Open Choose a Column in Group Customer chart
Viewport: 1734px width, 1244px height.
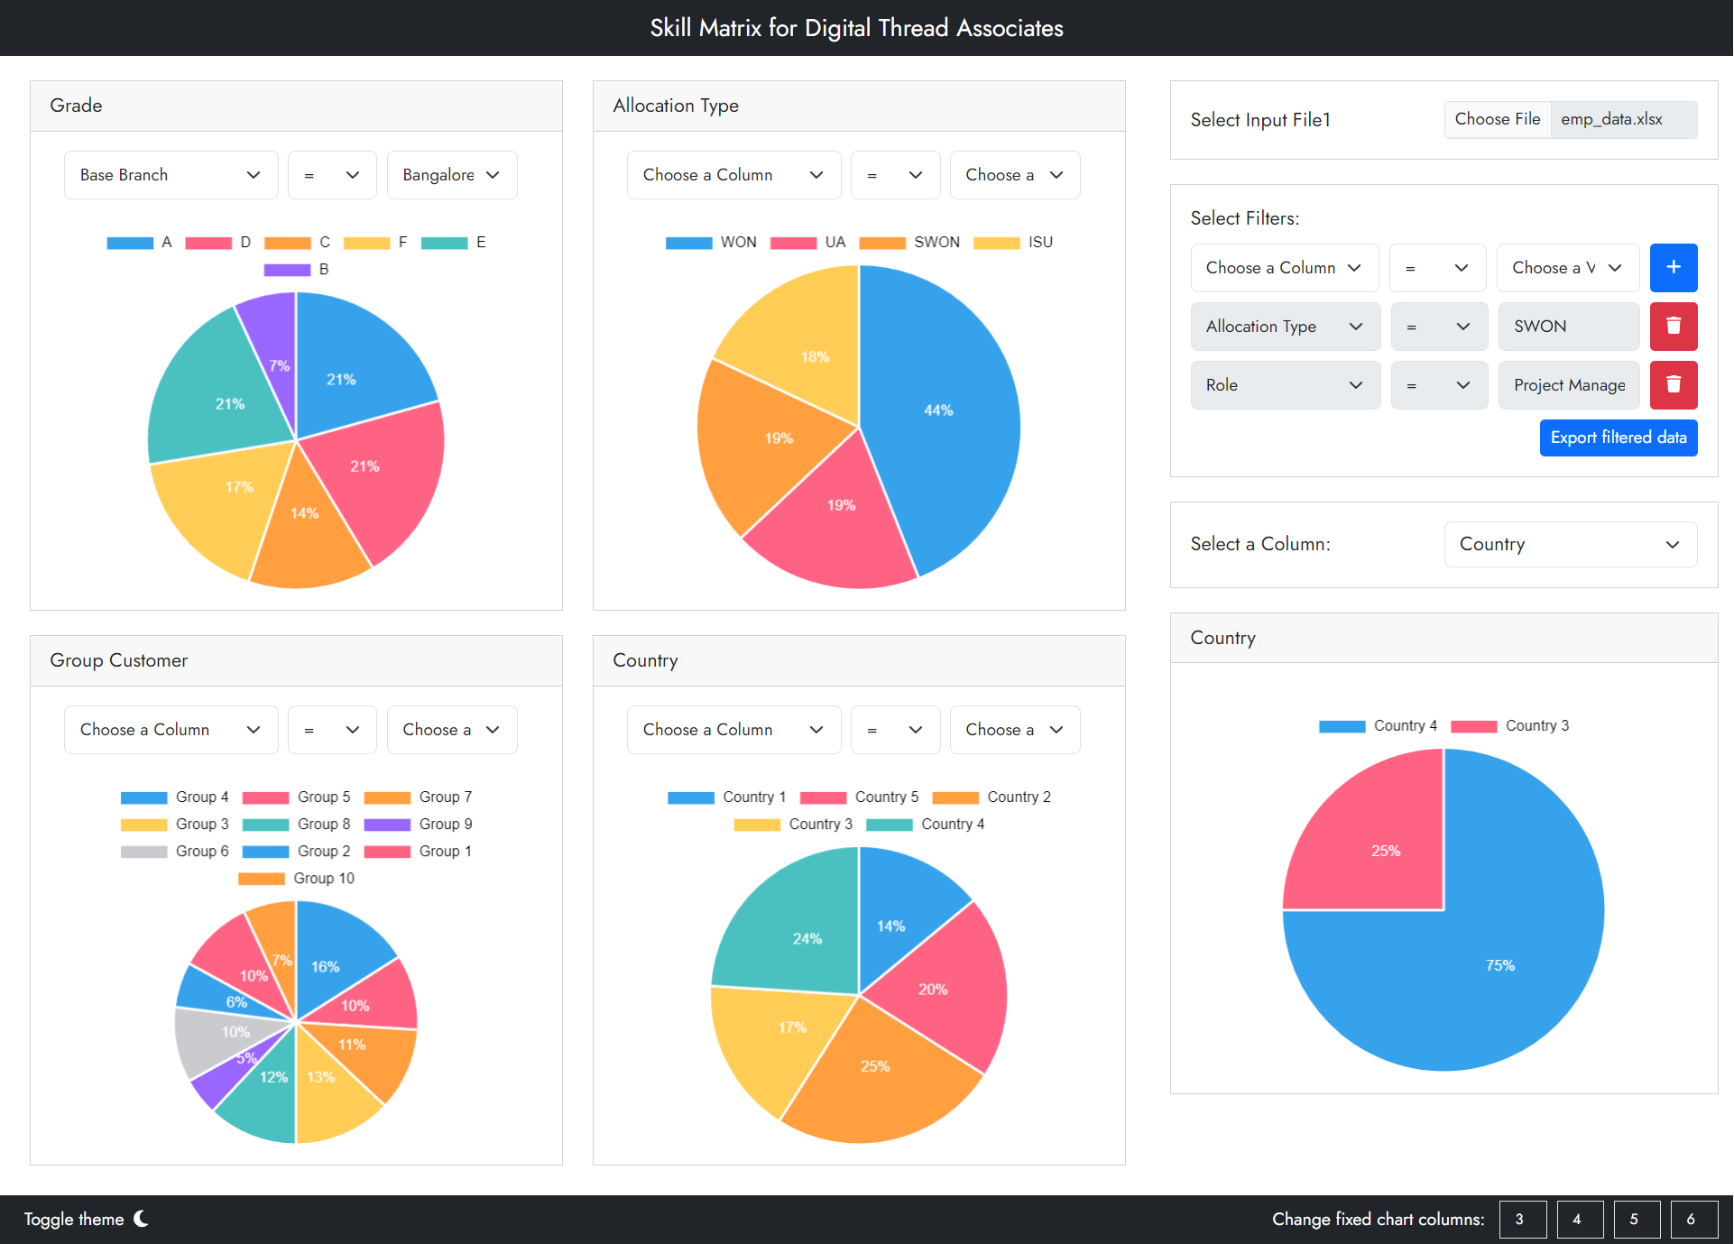click(x=171, y=730)
